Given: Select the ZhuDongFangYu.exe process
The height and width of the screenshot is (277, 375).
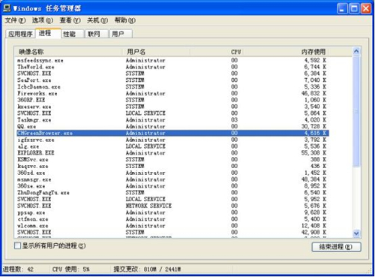Looking at the screenshot, I should [x=172, y=192].
